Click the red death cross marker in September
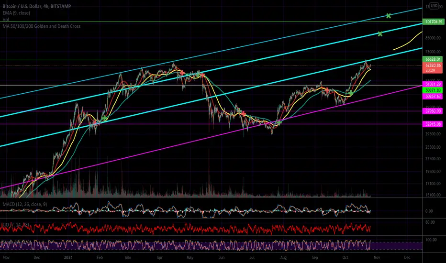Image resolution: width=446 pixels, height=263 pixels. 327,90
